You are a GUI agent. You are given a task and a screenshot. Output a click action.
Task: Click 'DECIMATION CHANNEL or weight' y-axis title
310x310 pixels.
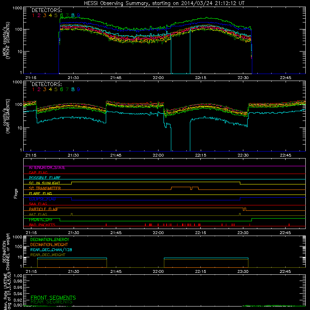pos(6,251)
